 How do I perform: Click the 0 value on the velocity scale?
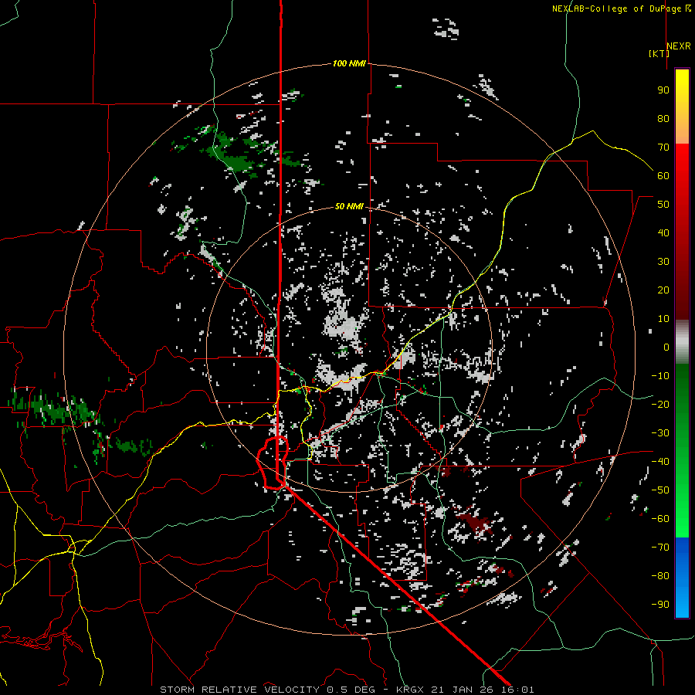(x=666, y=347)
